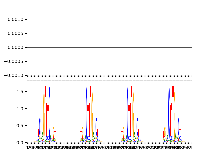Click the 0.0000 y-axis label in the top plot
Viewport: 213px width, 160px height.
pos(15,47)
